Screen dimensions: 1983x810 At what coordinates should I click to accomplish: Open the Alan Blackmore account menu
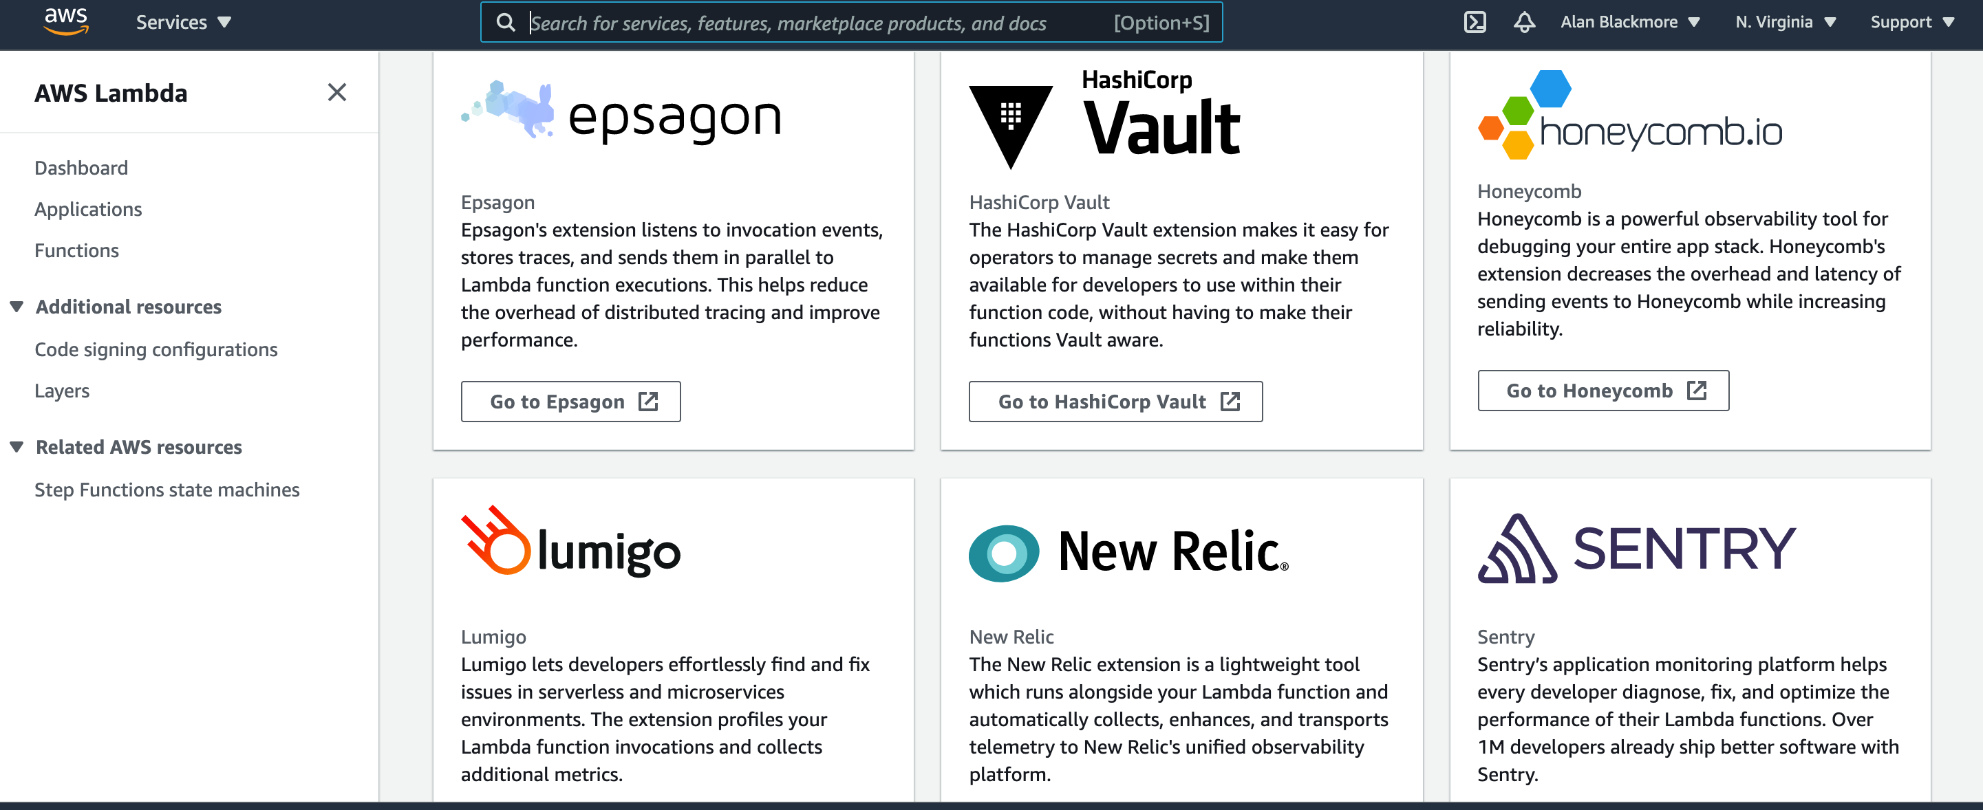coord(1629,22)
